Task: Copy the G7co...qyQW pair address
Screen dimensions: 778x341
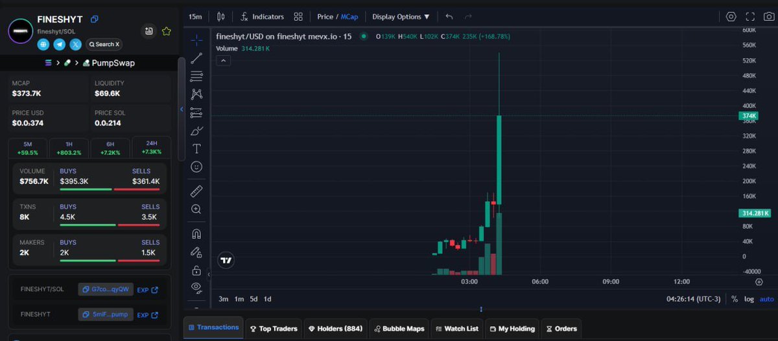Action: 105,289
